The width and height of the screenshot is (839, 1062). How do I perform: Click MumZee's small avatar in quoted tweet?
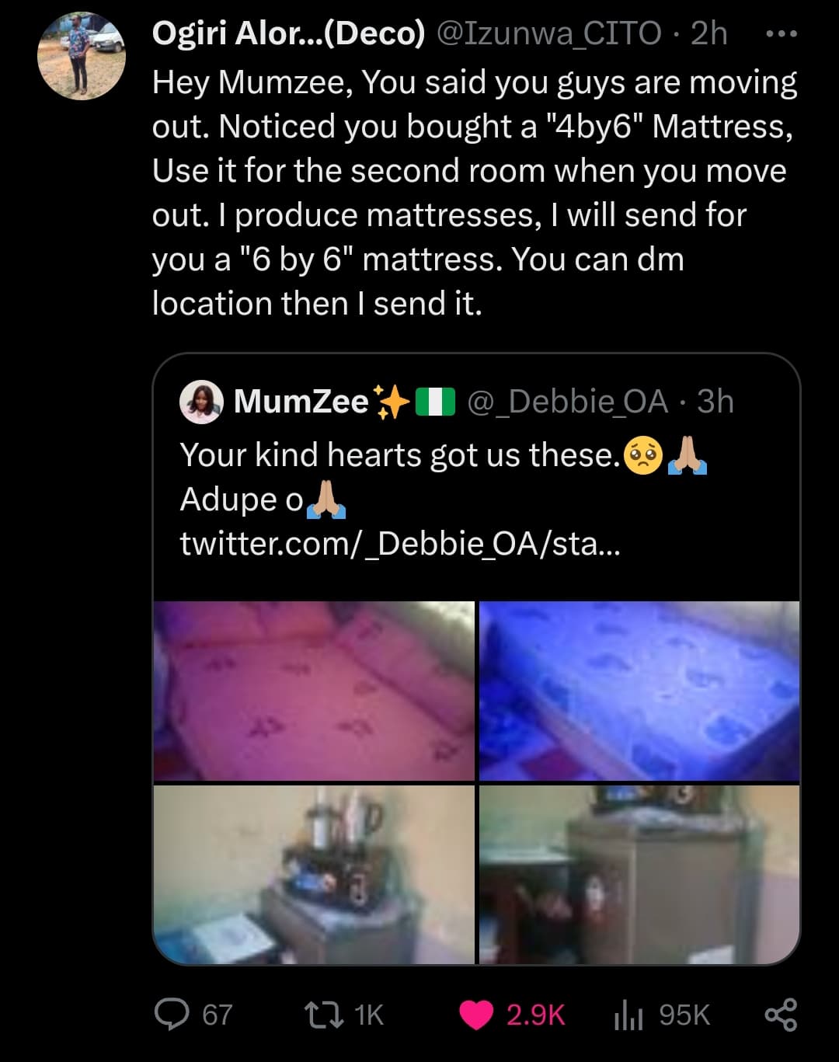click(201, 402)
